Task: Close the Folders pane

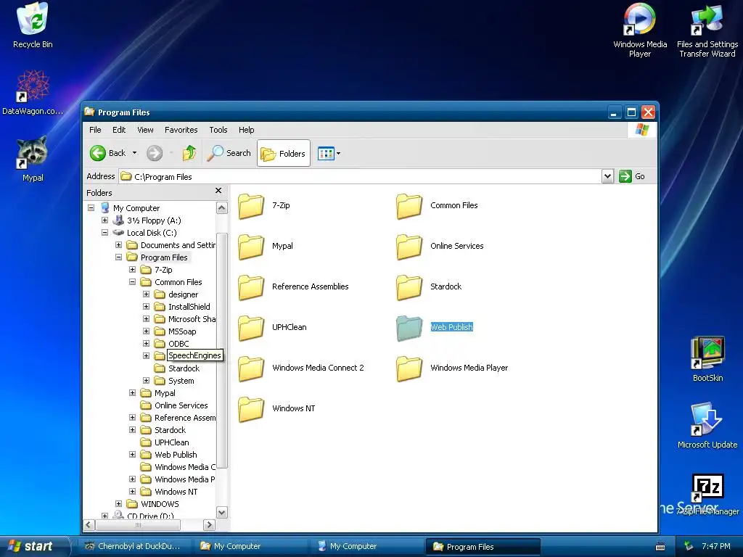Action: [218, 191]
